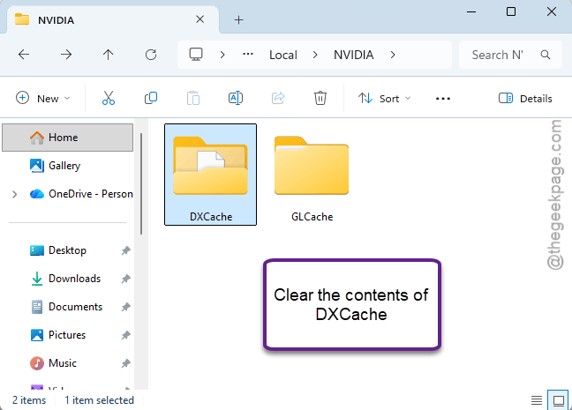This screenshot has width=572, height=410.
Task: Go back with the left arrow
Action: [24, 55]
